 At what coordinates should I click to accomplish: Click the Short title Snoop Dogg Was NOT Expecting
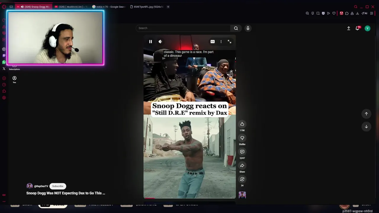click(x=66, y=193)
